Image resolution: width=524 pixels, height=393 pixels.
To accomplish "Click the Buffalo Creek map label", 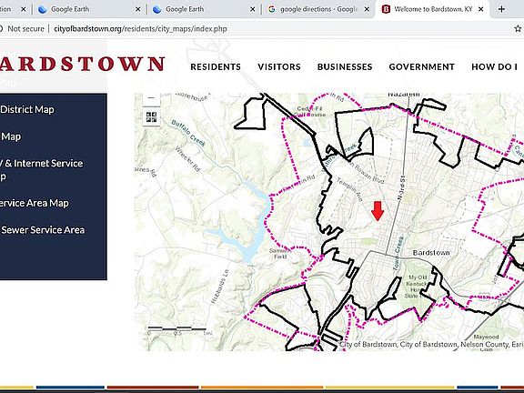I will [188, 133].
